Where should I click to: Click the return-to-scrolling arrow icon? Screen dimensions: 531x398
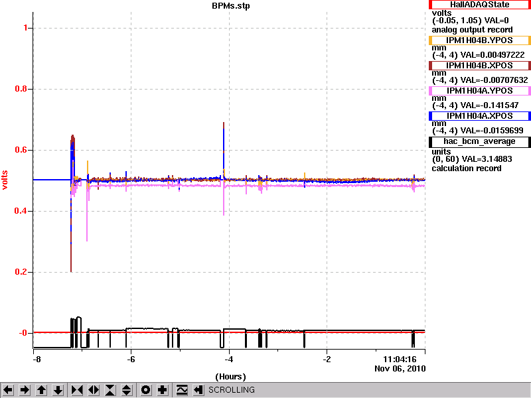(x=198, y=390)
